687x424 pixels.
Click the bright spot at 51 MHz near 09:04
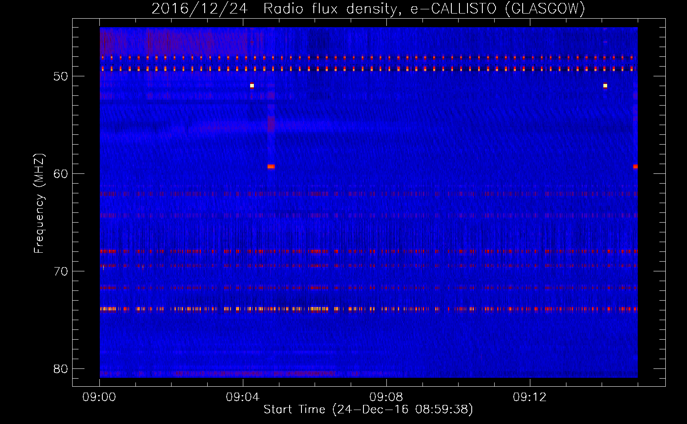(252, 86)
